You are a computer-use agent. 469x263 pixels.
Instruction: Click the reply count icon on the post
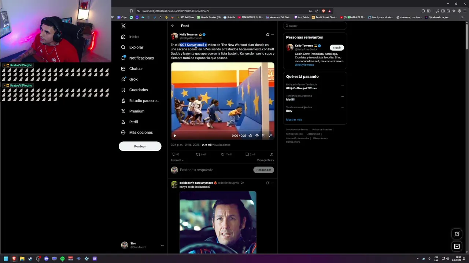click(x=174, y=154)
